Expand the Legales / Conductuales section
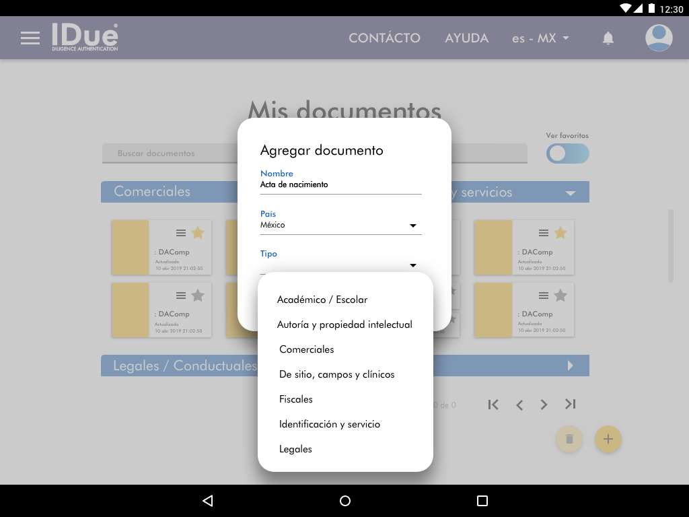 [571, 366]
